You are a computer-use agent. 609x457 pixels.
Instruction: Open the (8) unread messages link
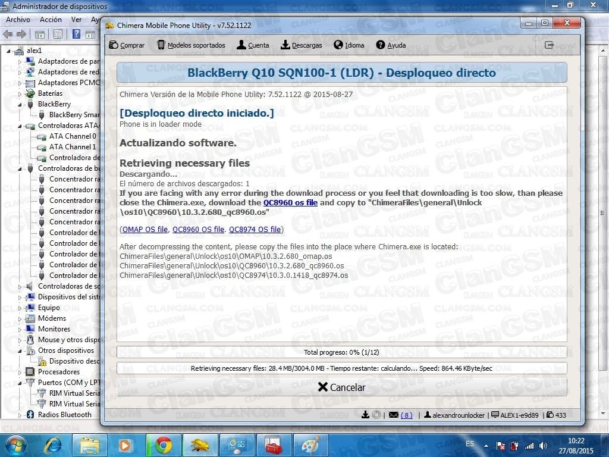pyautogui.click(x=406, y=415)
